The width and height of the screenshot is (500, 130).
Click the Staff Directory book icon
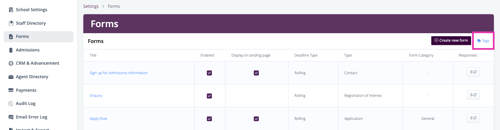[x=11, y=23]
